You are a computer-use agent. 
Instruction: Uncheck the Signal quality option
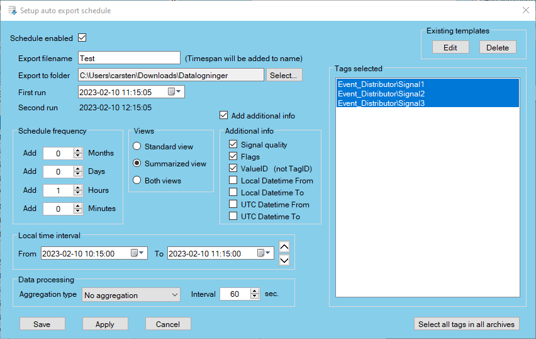tap(233, 145)
